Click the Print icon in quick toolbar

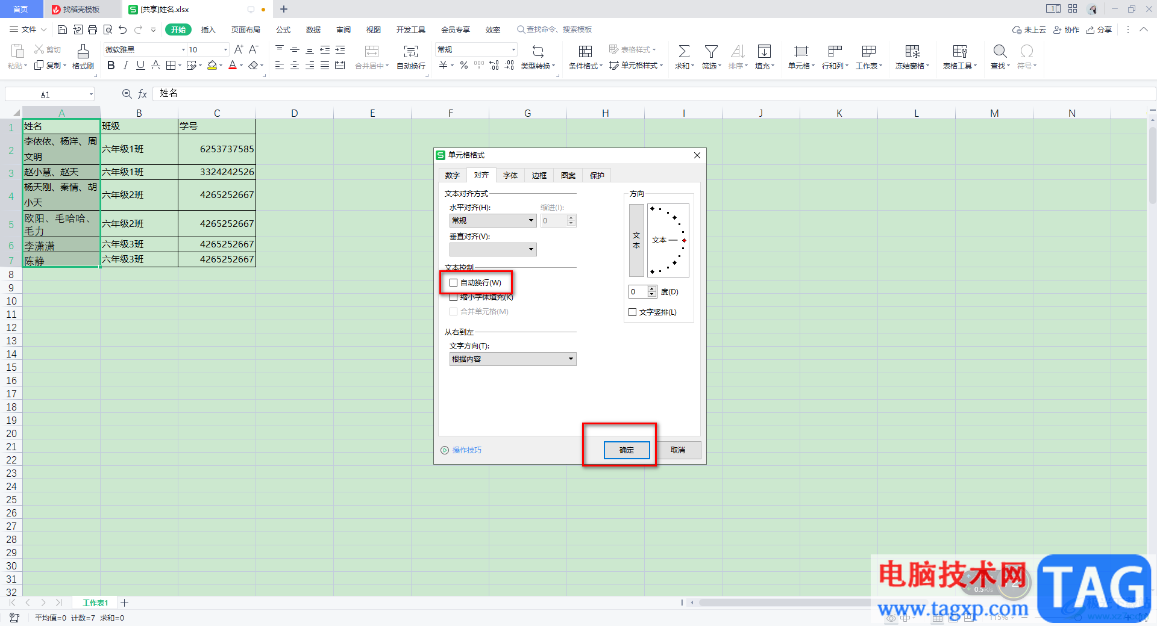92,29
